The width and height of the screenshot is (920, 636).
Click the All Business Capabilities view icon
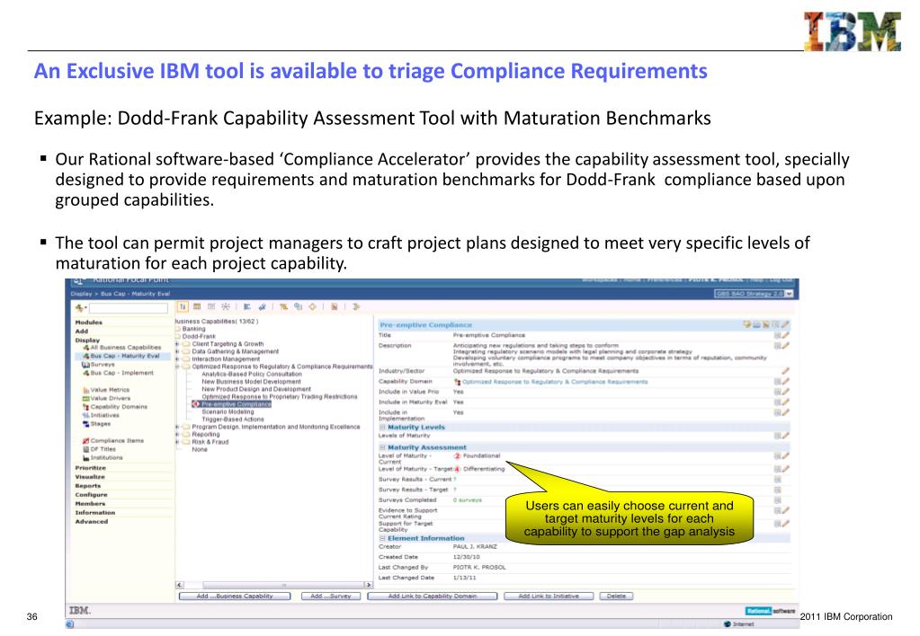coord(85,348)
